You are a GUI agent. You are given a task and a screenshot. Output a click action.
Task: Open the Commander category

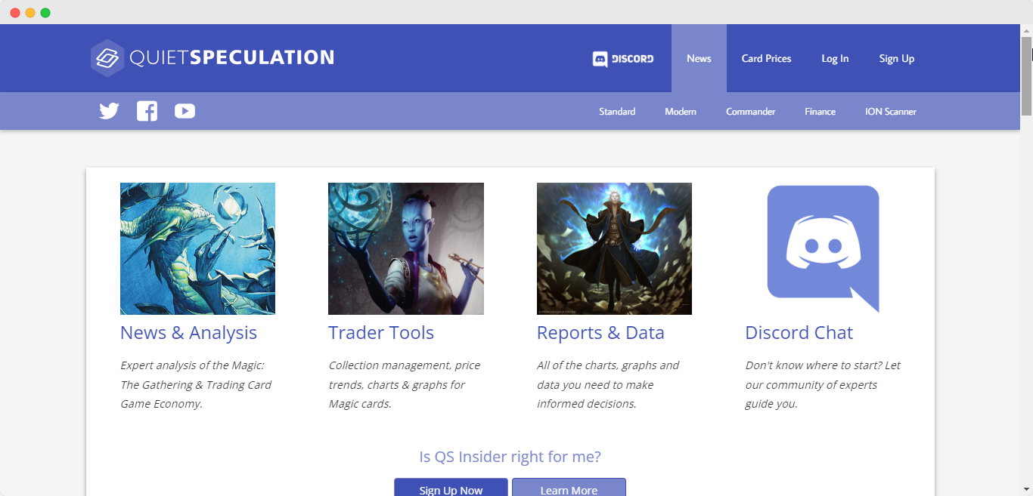tap(751, 111)
